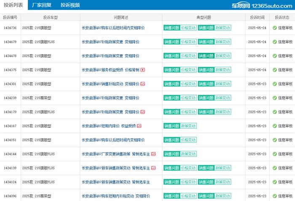
Task: Open video icon on complaint 1434375
Action: (x=142, y=70)
